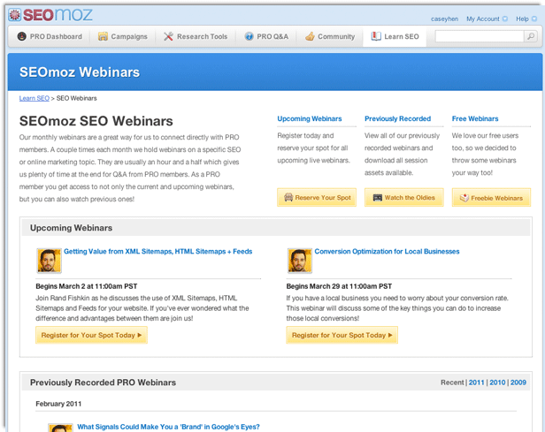Viewport: 545px width, 432px height.
Task: Expand the Help dropdown arrow
Action: tap(534, 19)
